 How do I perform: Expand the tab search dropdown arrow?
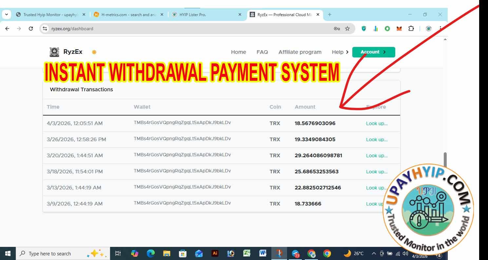(x=7, y=14)
